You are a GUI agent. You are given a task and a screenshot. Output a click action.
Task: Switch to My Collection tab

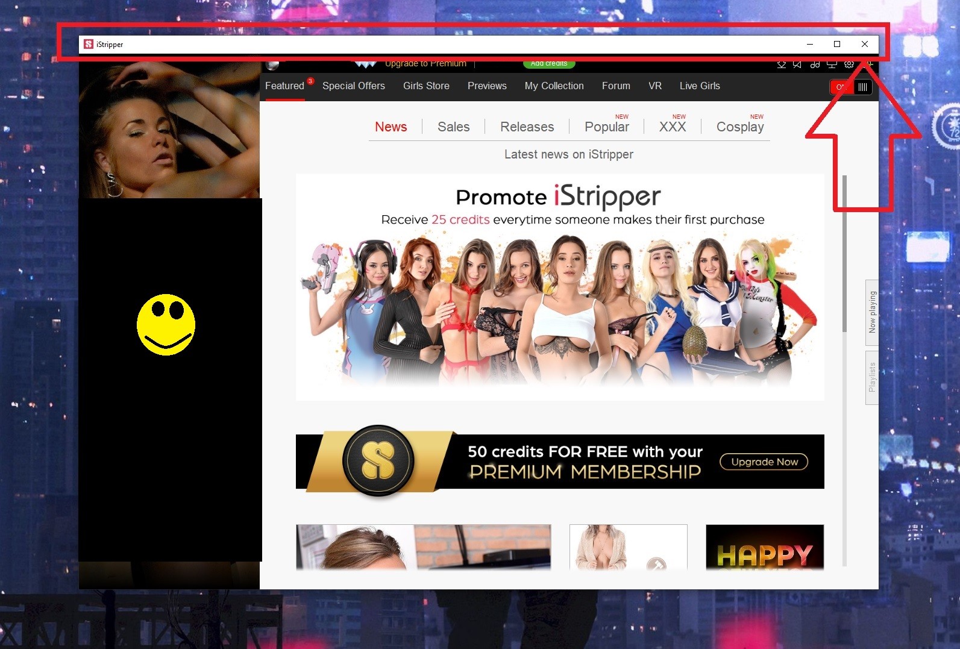pos(554,86)
